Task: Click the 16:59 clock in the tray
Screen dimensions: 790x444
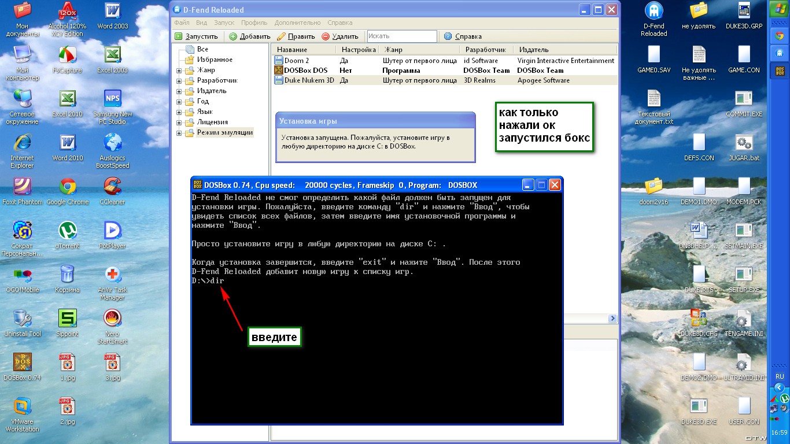Action: [x=779, y=432]
